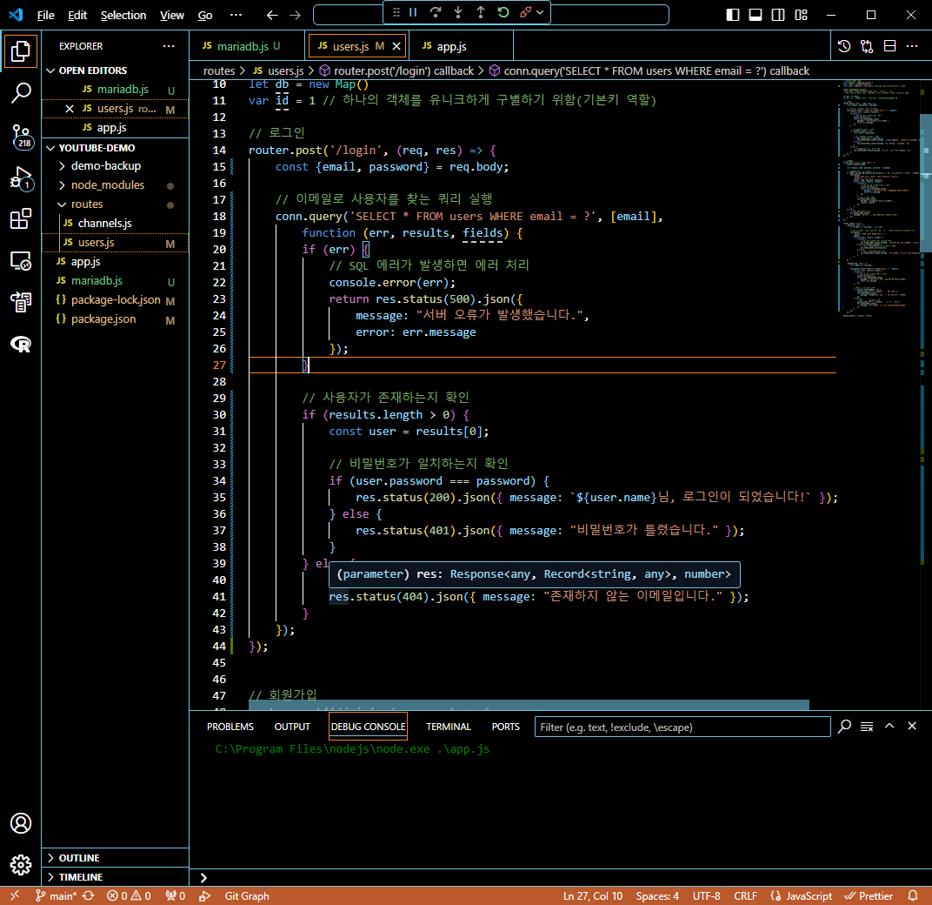Switch to PORTS panel tab
Viewport: 932px width, 905px height.
505,727
